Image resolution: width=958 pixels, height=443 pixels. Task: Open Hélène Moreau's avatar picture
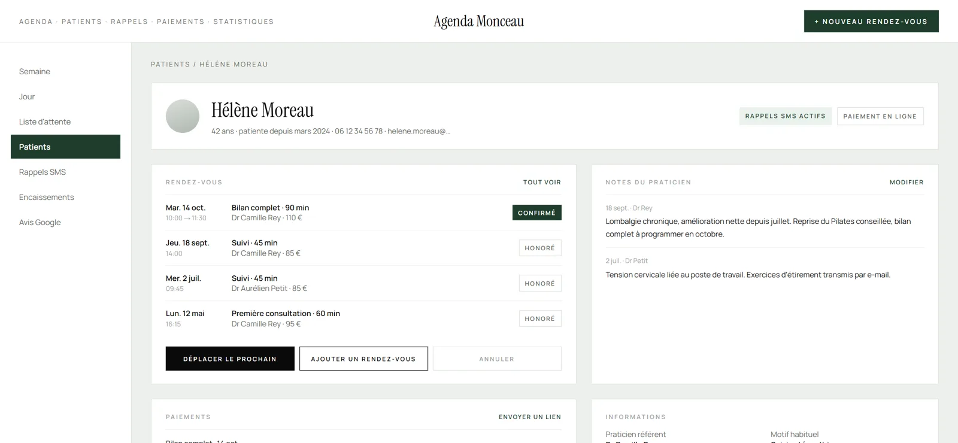pyautogui.click(x=183, y=116)
